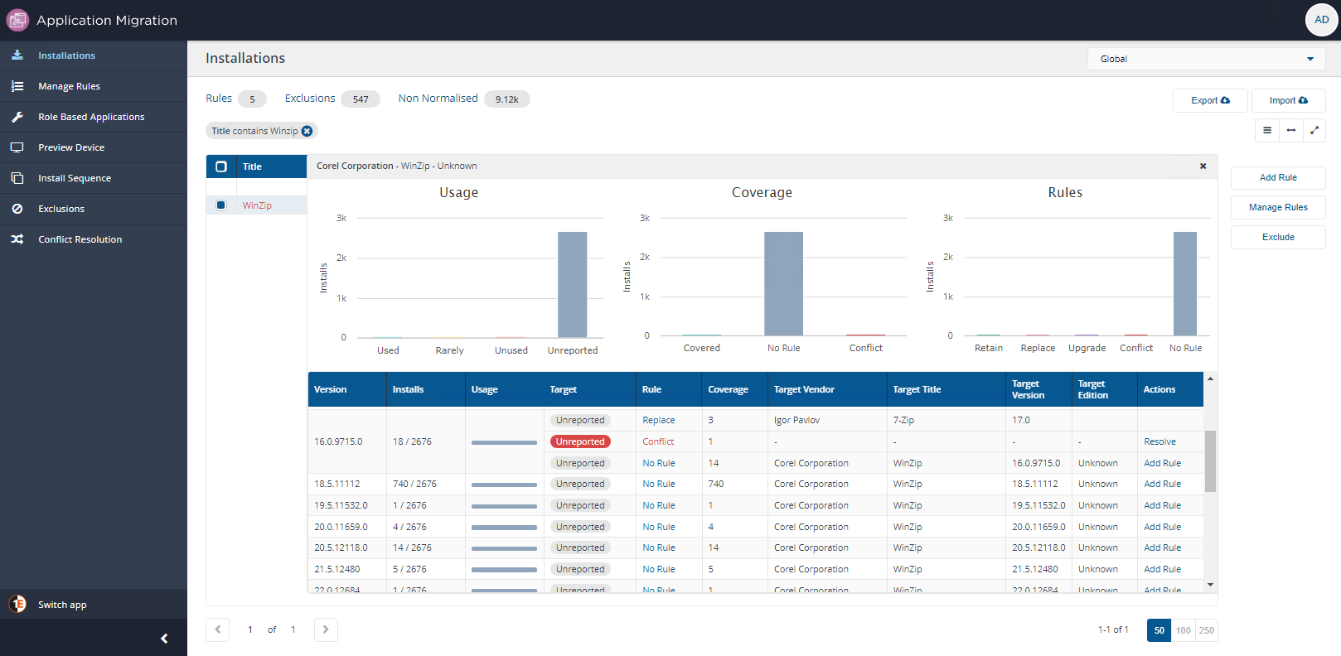Toggle the select-all checkbox in Title header

[x=221, y=166]
